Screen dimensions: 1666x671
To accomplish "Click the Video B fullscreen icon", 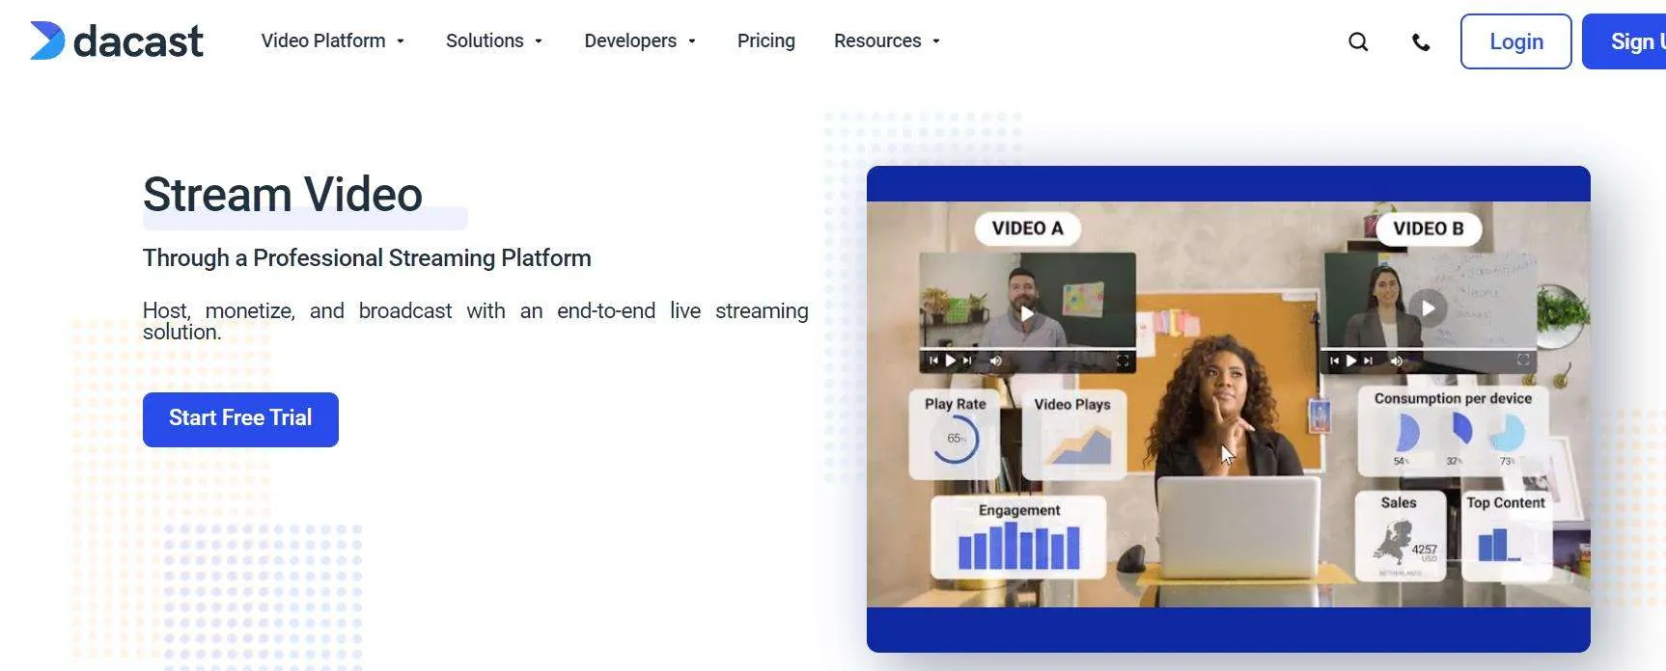I will [x=1523, y=360].
